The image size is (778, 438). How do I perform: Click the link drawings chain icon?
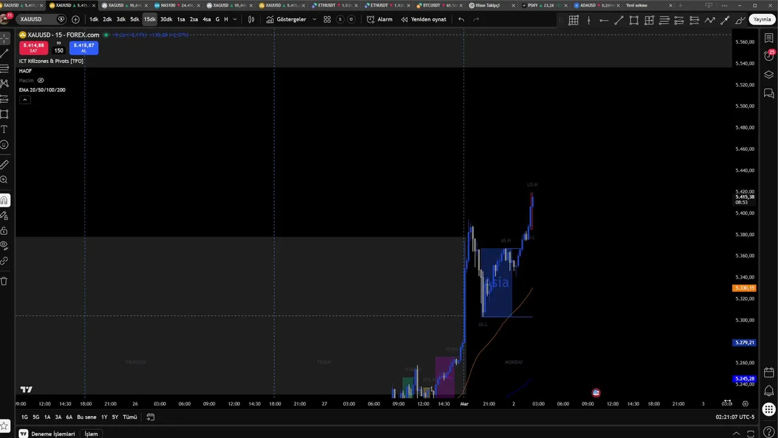4,261
